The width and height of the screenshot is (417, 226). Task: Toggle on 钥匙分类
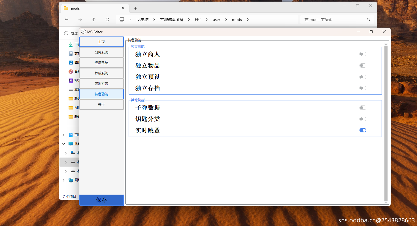click(363, 119)
